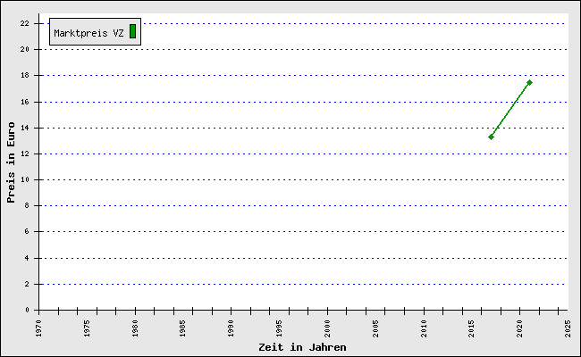Click the 'Zeit in Jahren' axis title

click(x=302, y=347)
